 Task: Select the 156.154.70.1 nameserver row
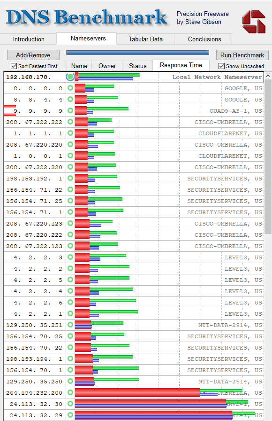(x=134, y=370)
